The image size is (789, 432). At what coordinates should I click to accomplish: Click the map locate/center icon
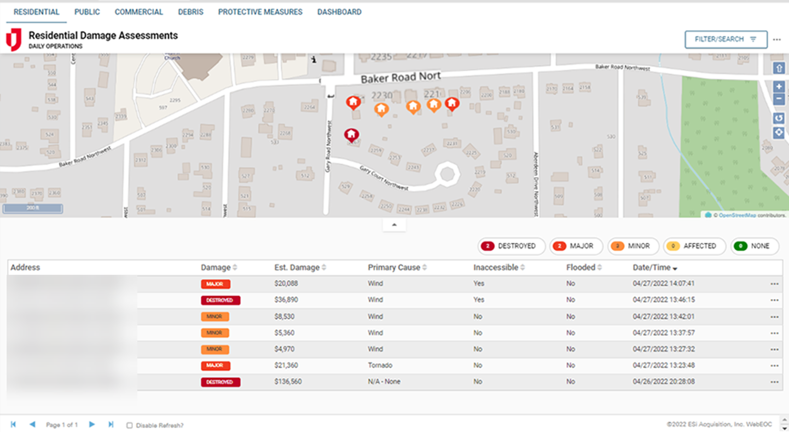[779, 133]
